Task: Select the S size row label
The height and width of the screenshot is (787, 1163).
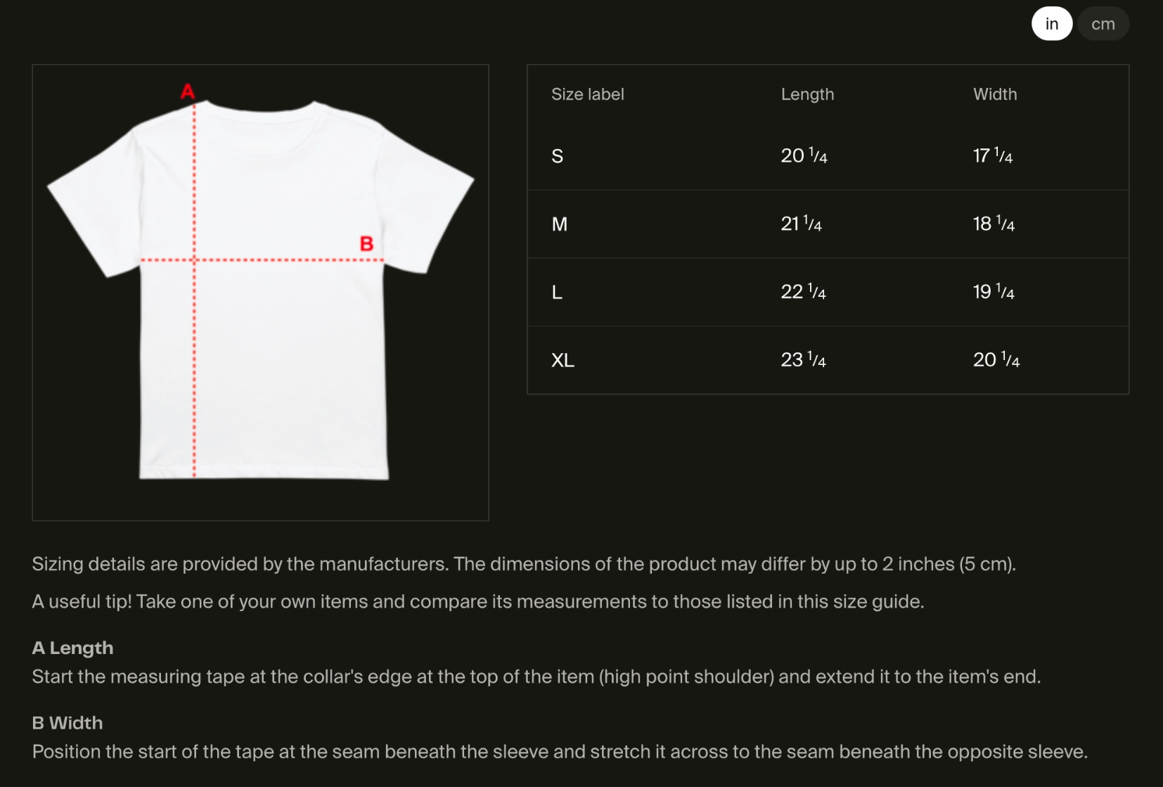Action: pos(557,156)
